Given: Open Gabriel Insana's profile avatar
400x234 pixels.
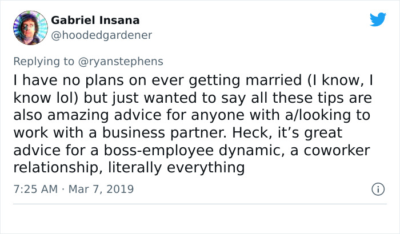Looking at the screenshot, I should [30, 27].
